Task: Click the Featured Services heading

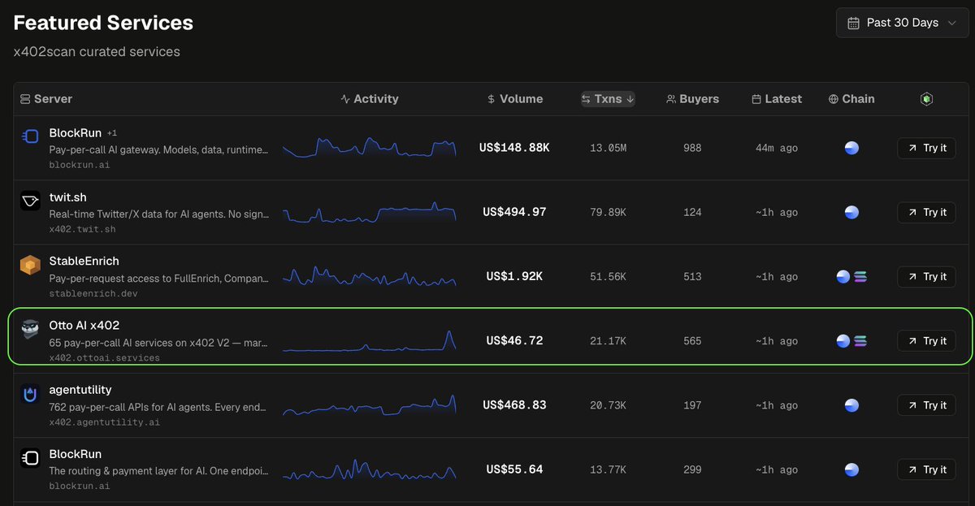Action: point(103,23)
